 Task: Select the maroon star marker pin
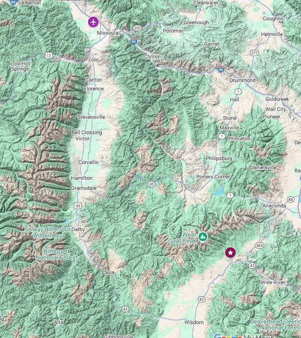click(230, 253)
